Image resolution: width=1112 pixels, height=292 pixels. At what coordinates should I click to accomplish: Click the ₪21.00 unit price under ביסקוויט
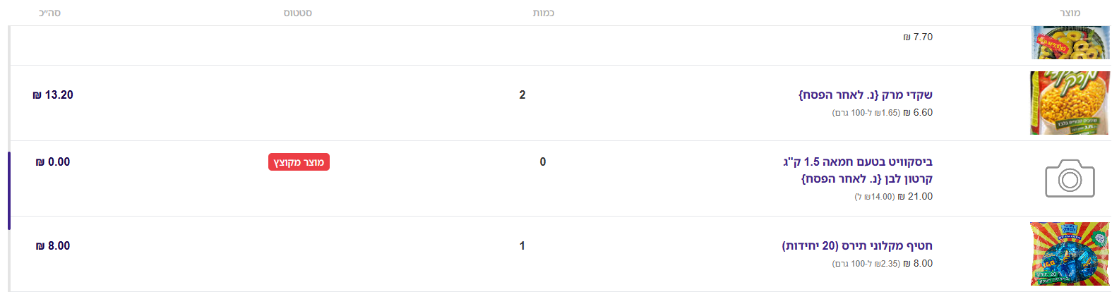coord(915,197)
